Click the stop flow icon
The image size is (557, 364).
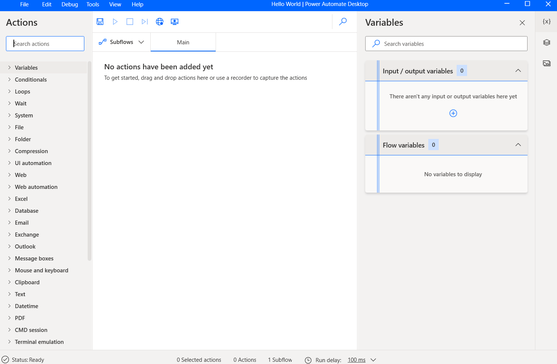[130, 22]
